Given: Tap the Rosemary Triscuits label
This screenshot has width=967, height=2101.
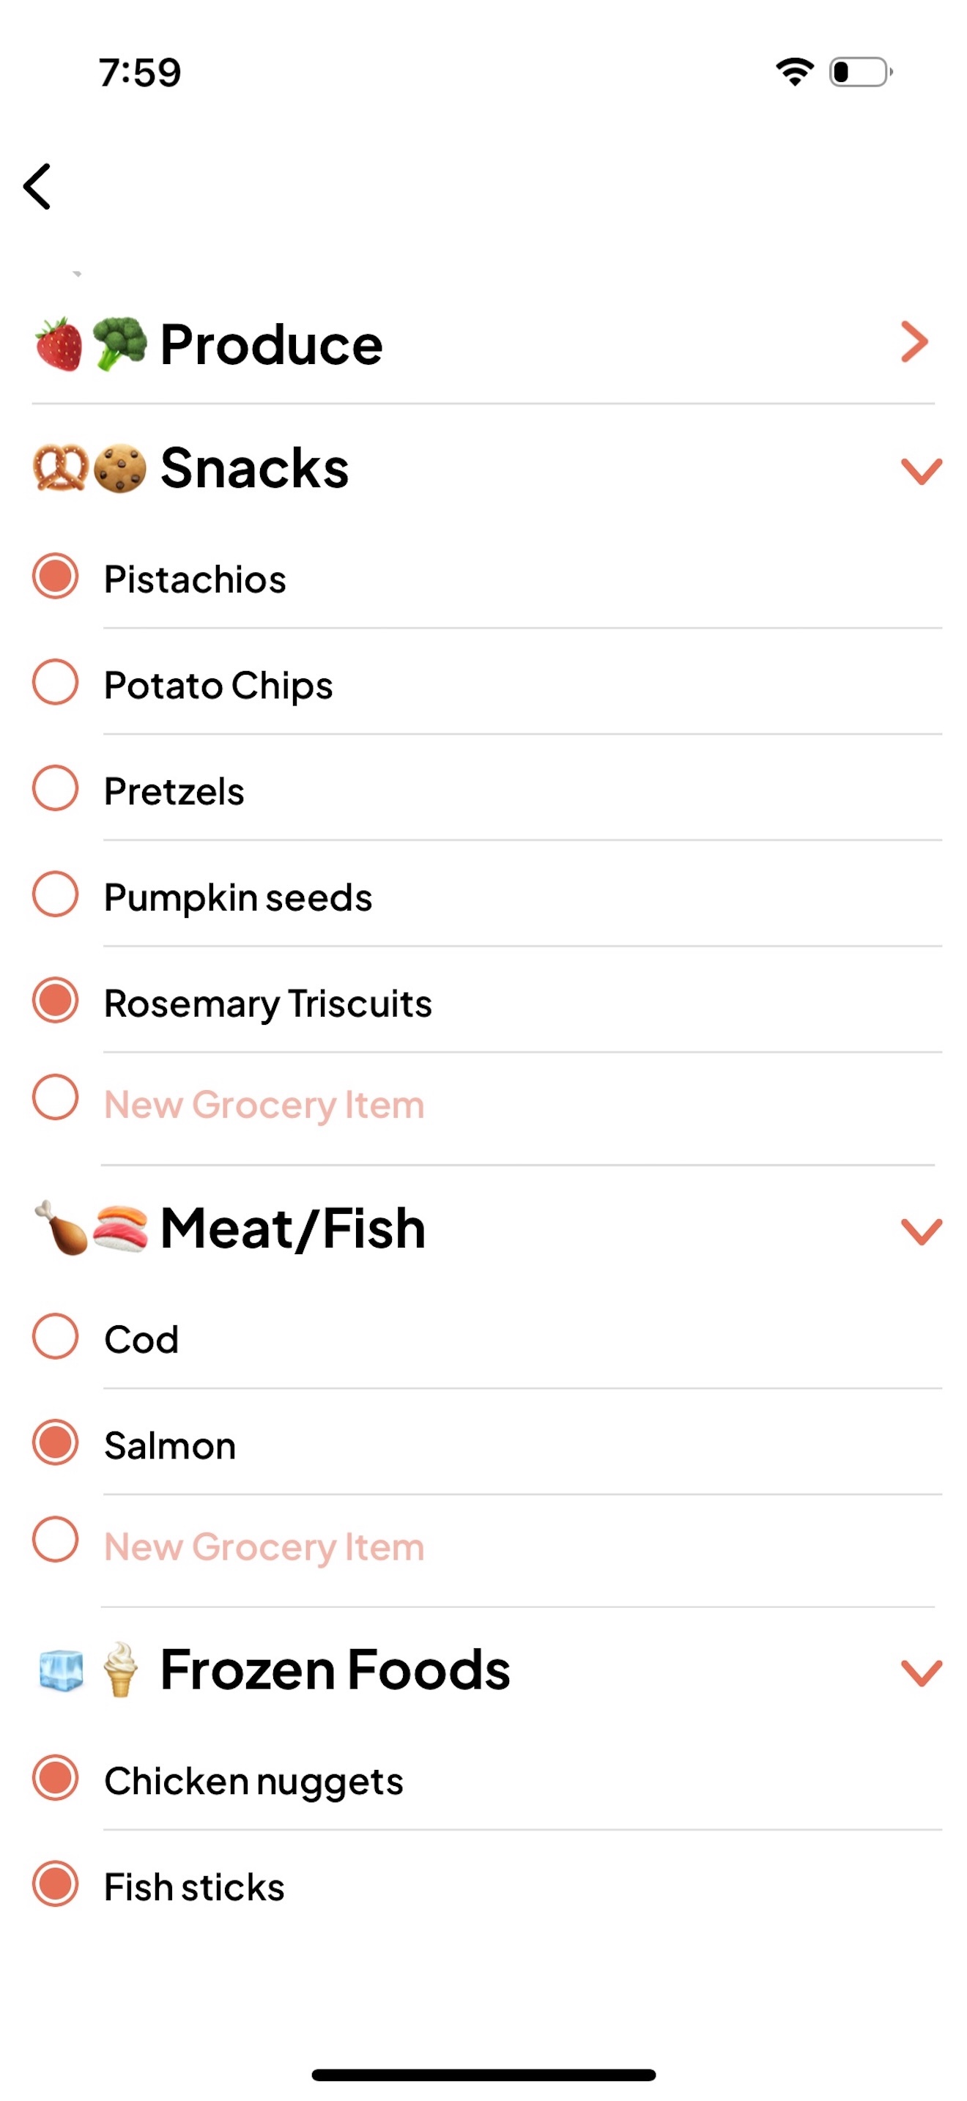Looking at the screenshot, I should (267, 1003).
